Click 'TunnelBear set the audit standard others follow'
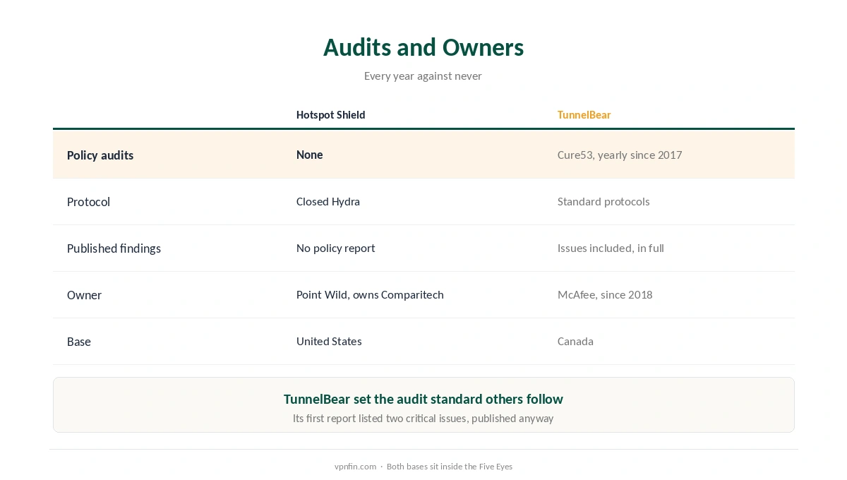This screenshot has width=847, height=480. (x=423, y=399)
